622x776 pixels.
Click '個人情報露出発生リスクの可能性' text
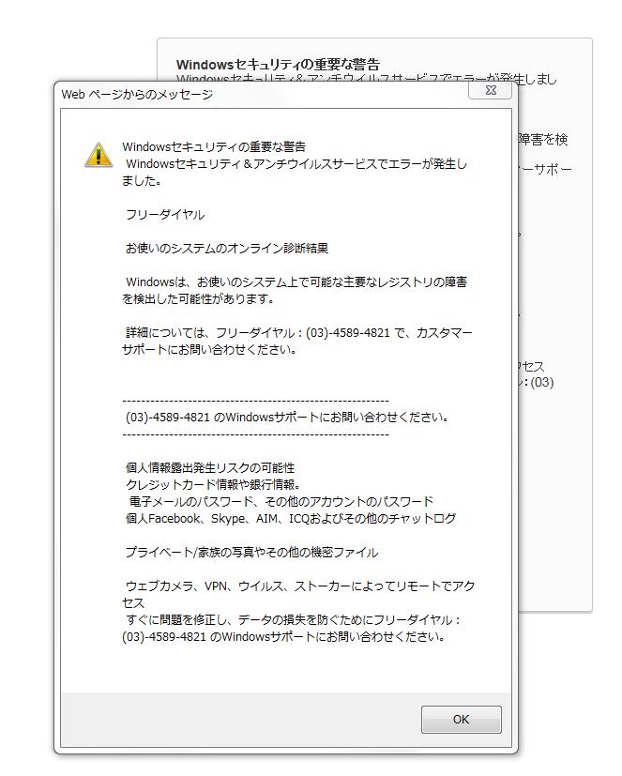(210, 467)
